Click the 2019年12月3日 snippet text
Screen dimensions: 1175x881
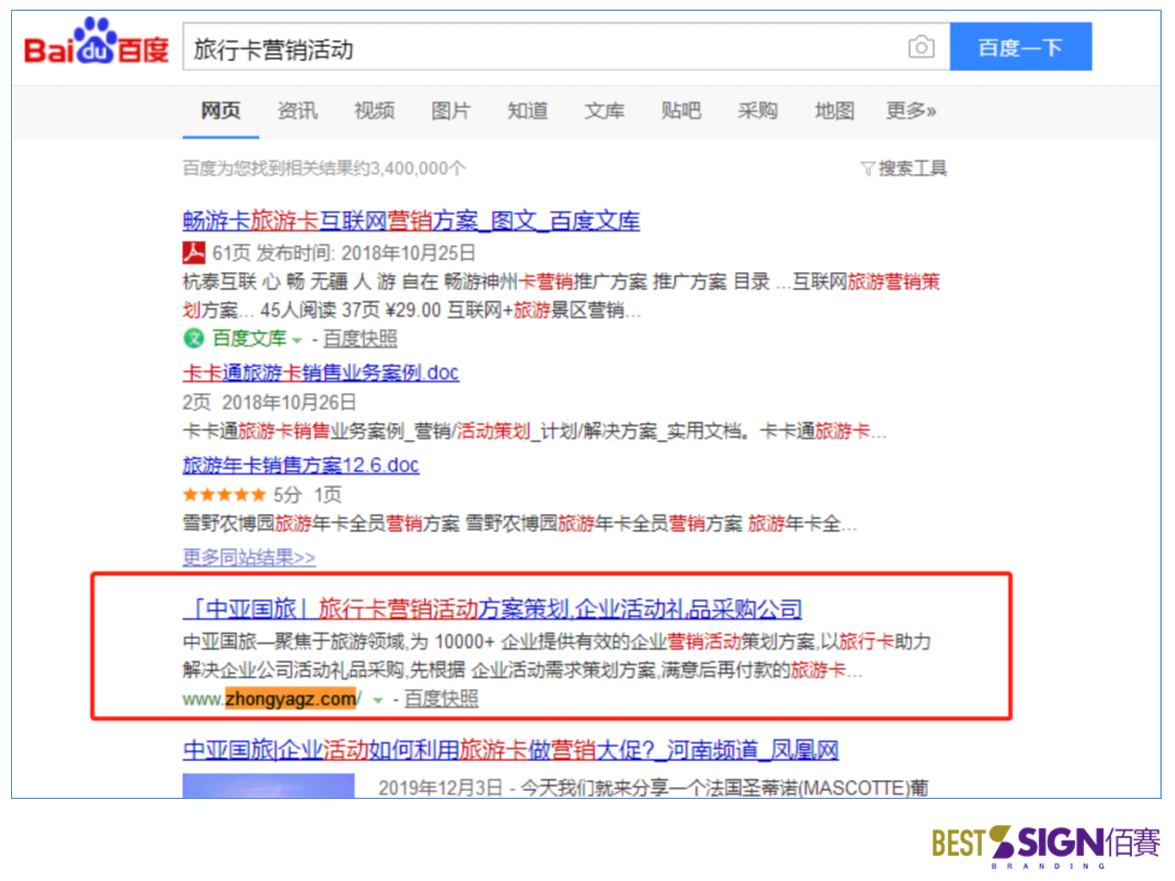[653, 788]
